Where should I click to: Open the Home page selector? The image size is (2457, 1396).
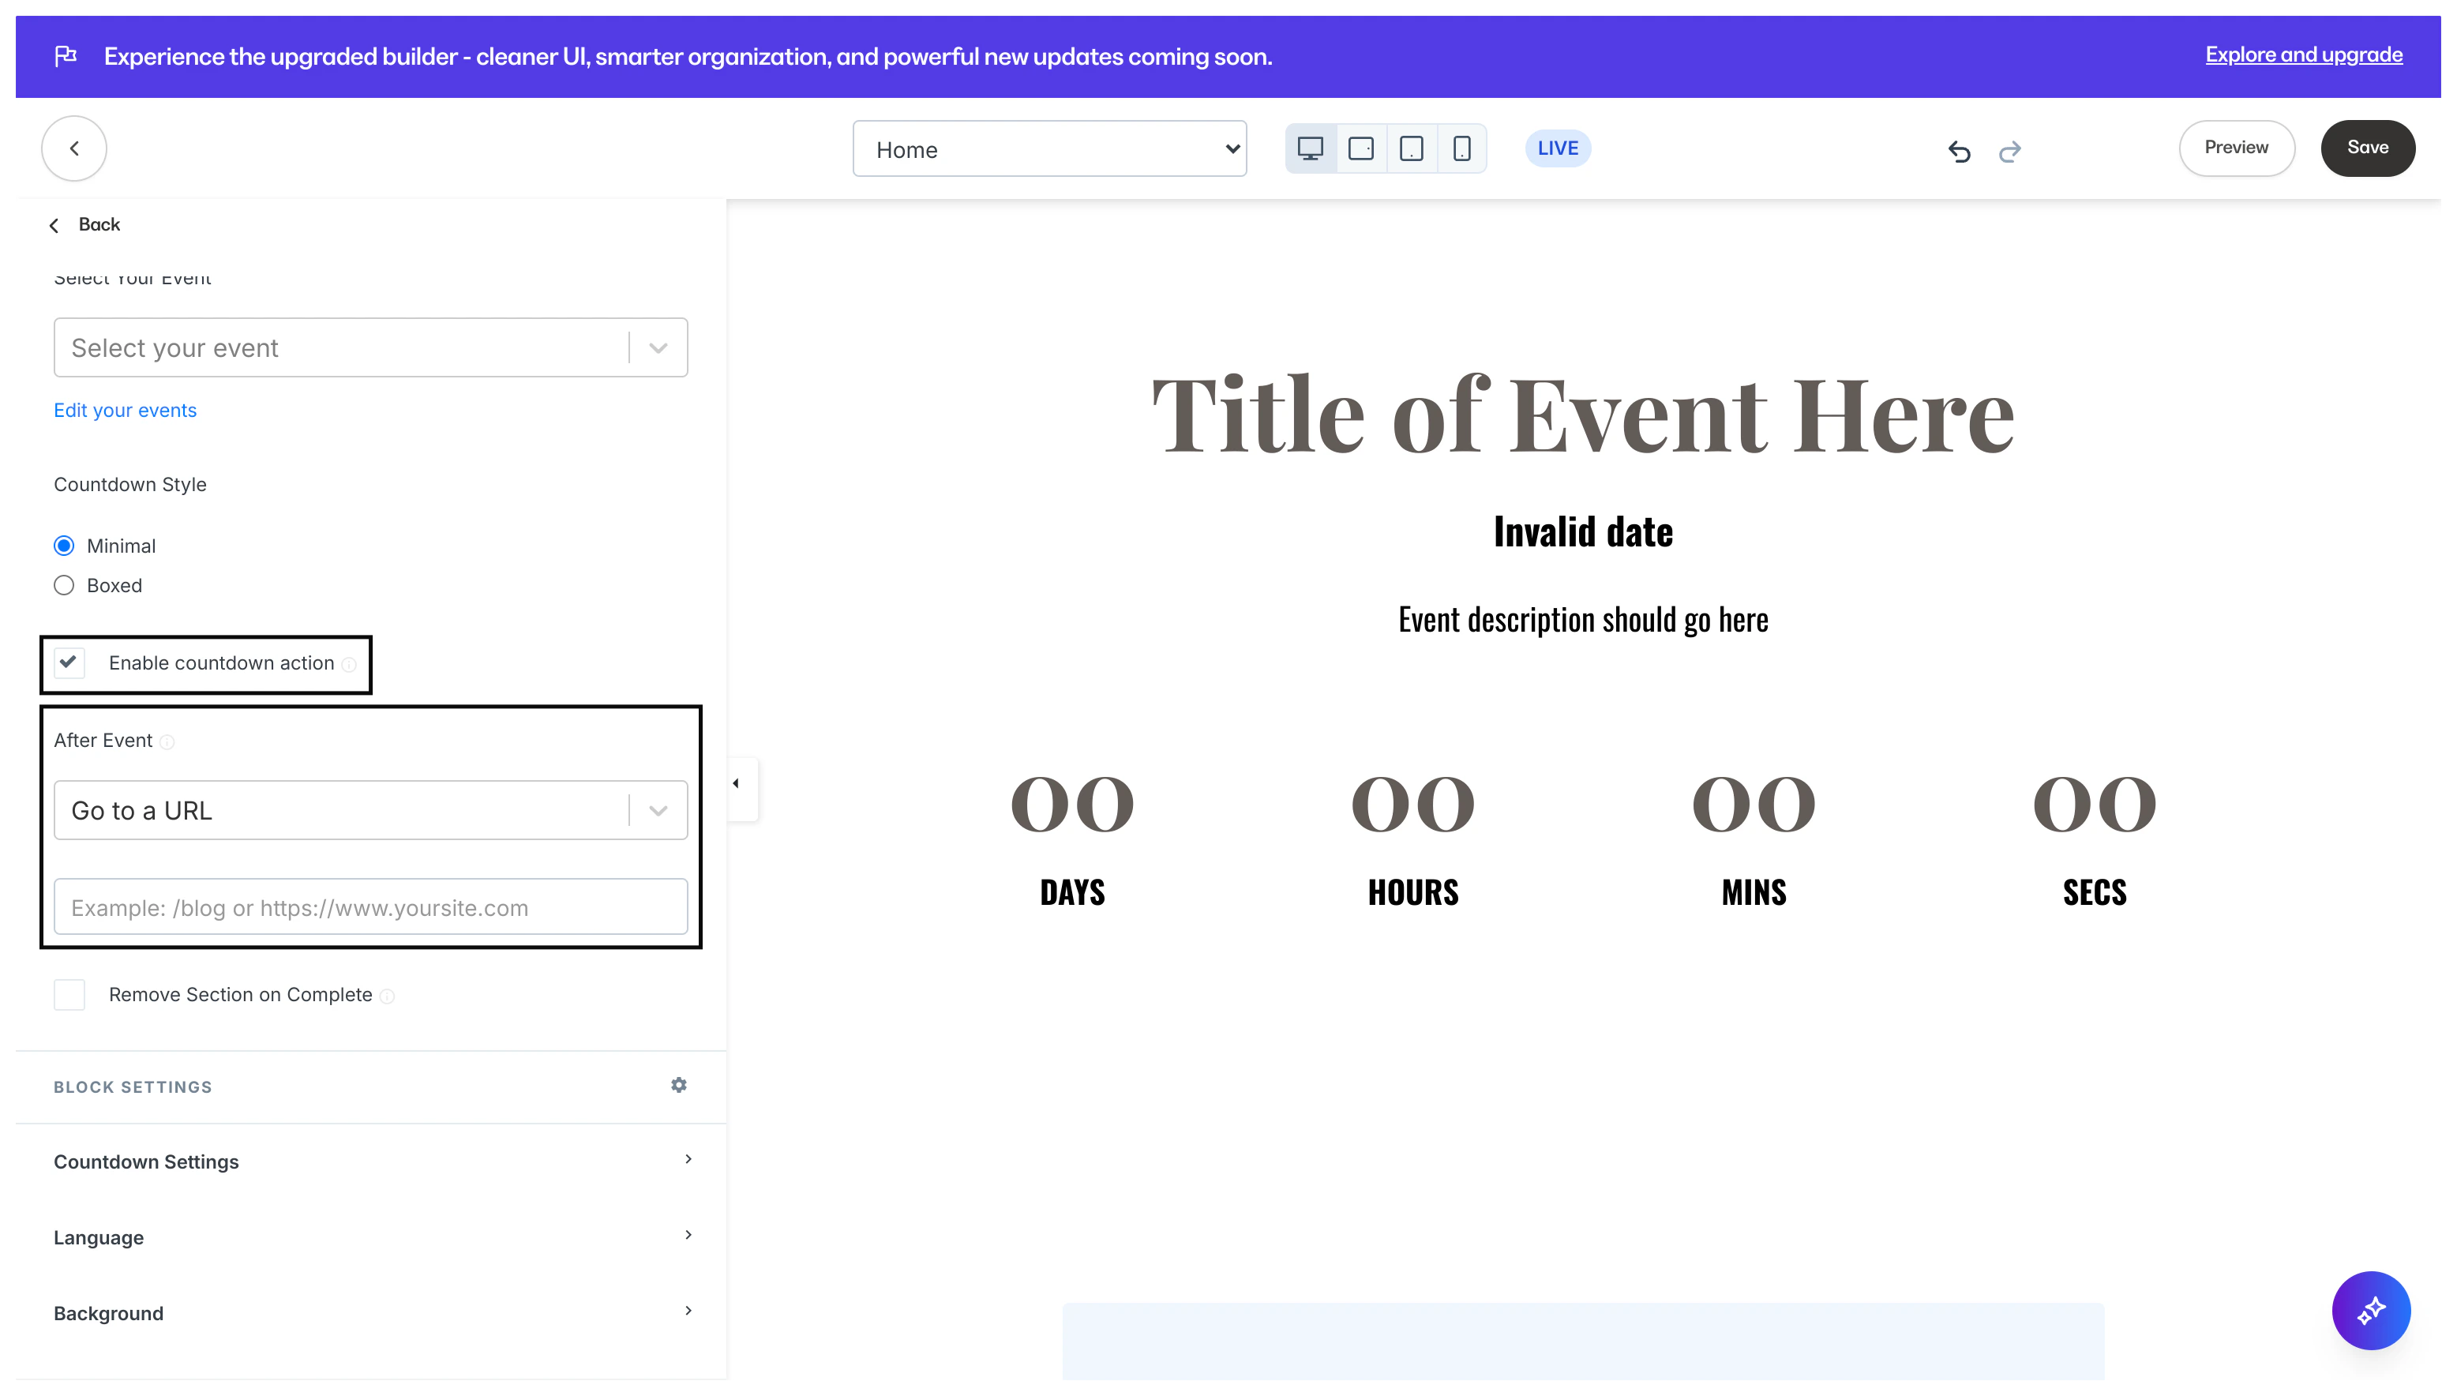coord(1048,148)
